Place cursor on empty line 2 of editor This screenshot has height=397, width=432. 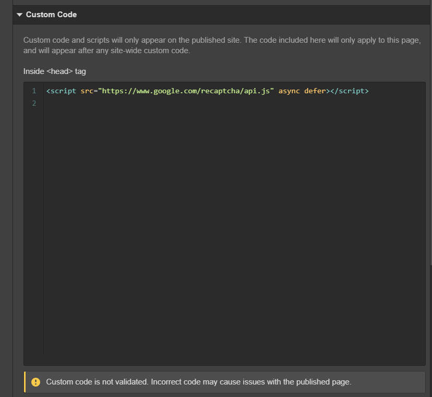click(234, 104)
